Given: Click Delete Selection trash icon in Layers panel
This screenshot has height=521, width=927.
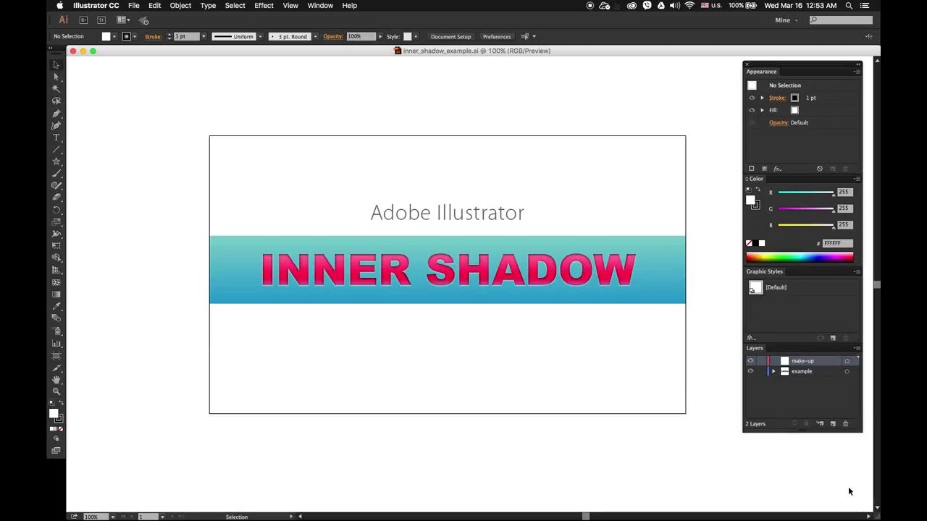Looking at the screenshot, I should click(845, 424).
